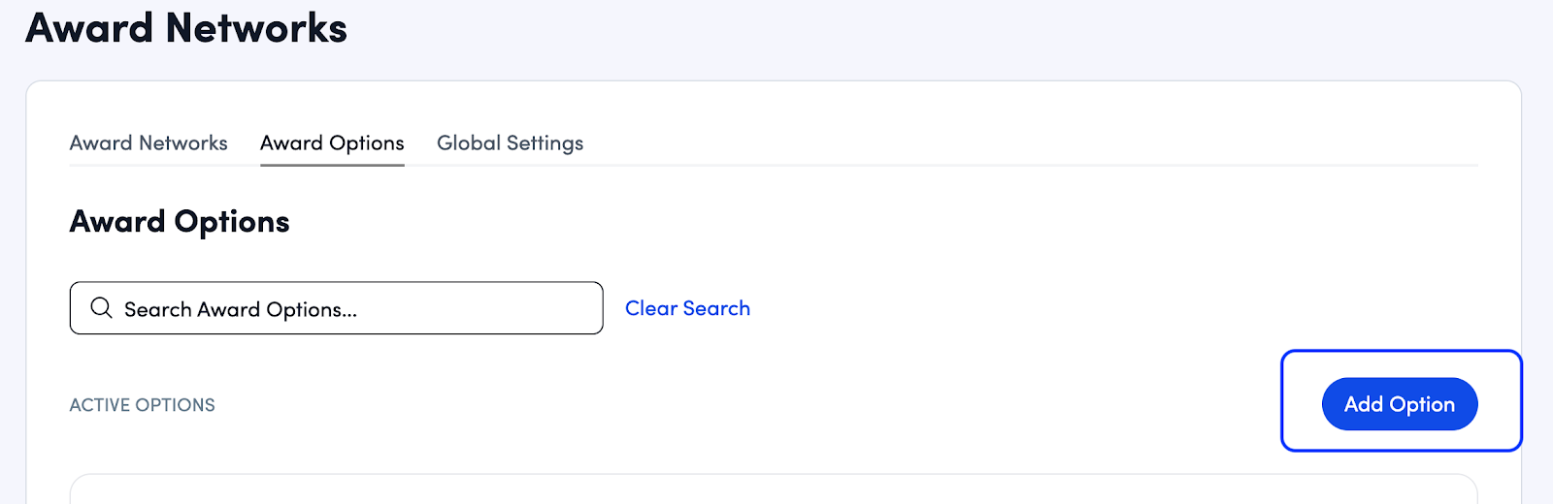Screen dimensions: 1553x504
Task: Click the bold Award Options section heading
Action: (180, 222)
